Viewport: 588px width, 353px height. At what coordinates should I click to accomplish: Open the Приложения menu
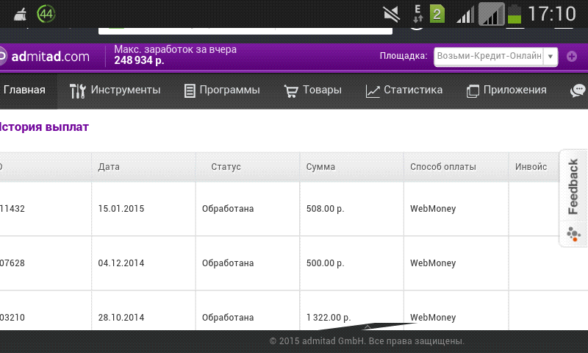point(506,90)
